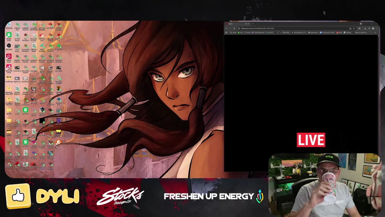Click the sparkle icon in the browser title bar
385x217 pixels.
361,24
